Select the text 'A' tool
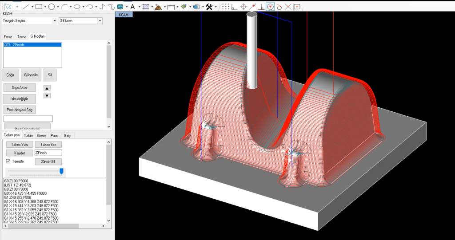The height and width of the screenshot is (240, 455). coord(132,7)
